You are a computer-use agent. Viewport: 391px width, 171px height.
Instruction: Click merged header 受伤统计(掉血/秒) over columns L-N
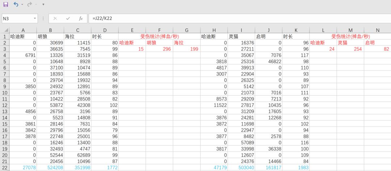point(350,37)
